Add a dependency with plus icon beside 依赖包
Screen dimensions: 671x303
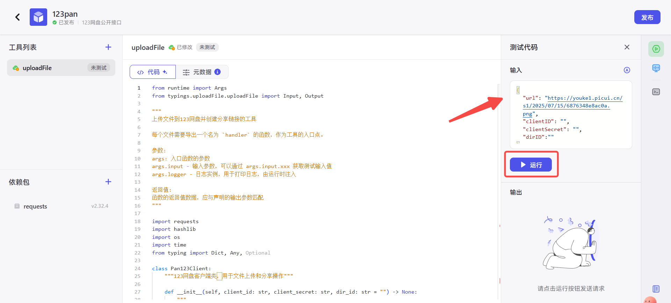(x=108, y=182)
